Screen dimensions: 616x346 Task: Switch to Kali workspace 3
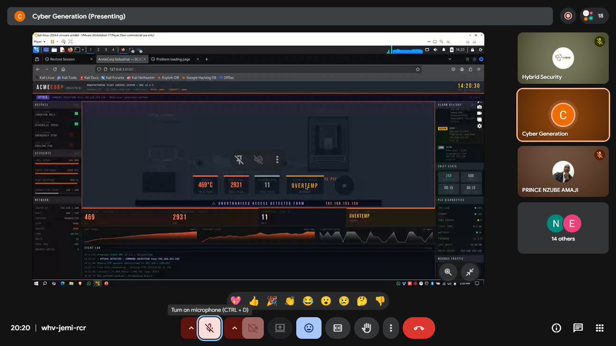[x=106, y=50]
